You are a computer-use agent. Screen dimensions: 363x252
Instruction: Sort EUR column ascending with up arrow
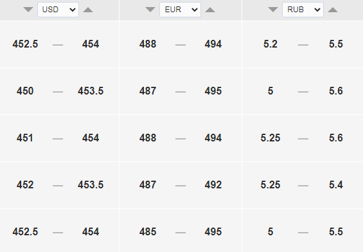pos(210,10)
